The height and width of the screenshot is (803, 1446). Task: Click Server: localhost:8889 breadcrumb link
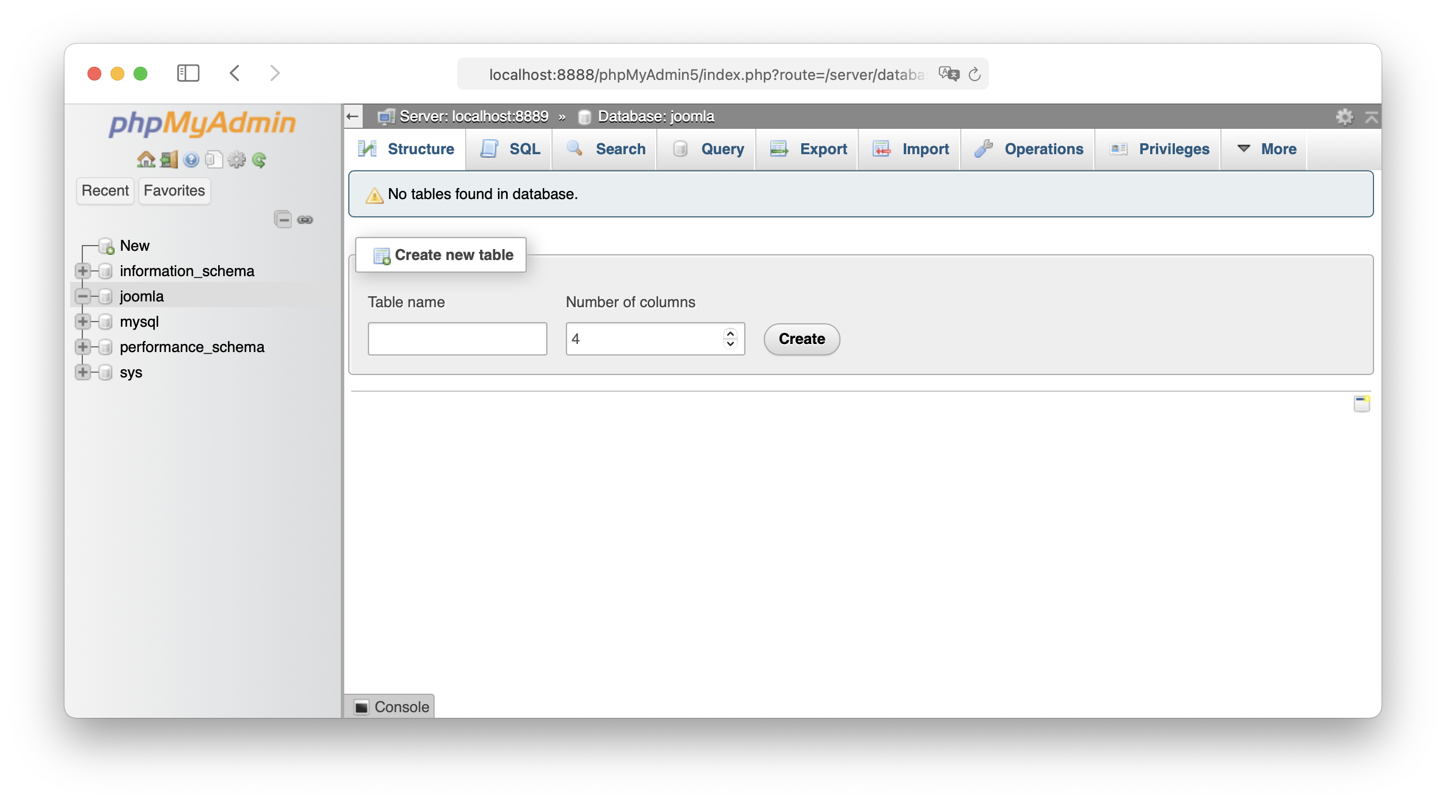click(x=473, y=116)
